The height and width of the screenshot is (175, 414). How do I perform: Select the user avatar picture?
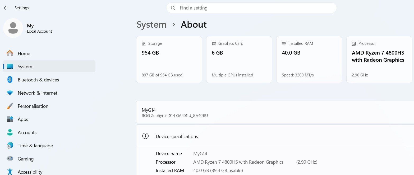point(13,28)
